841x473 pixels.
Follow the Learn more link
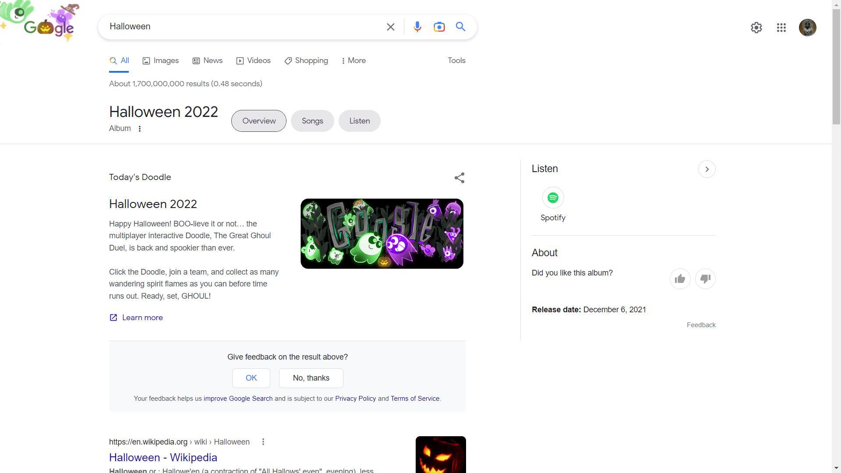click(x=136, y=318)
